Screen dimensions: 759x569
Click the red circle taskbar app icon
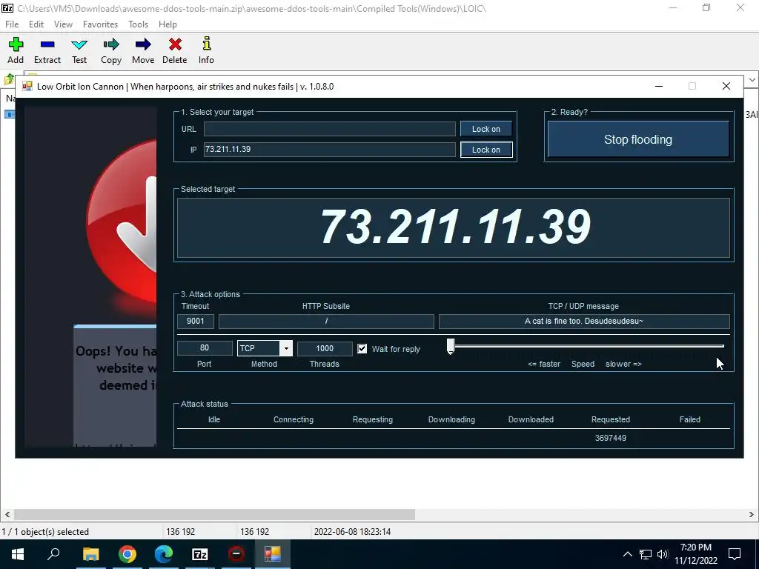[x=236, y=554]
